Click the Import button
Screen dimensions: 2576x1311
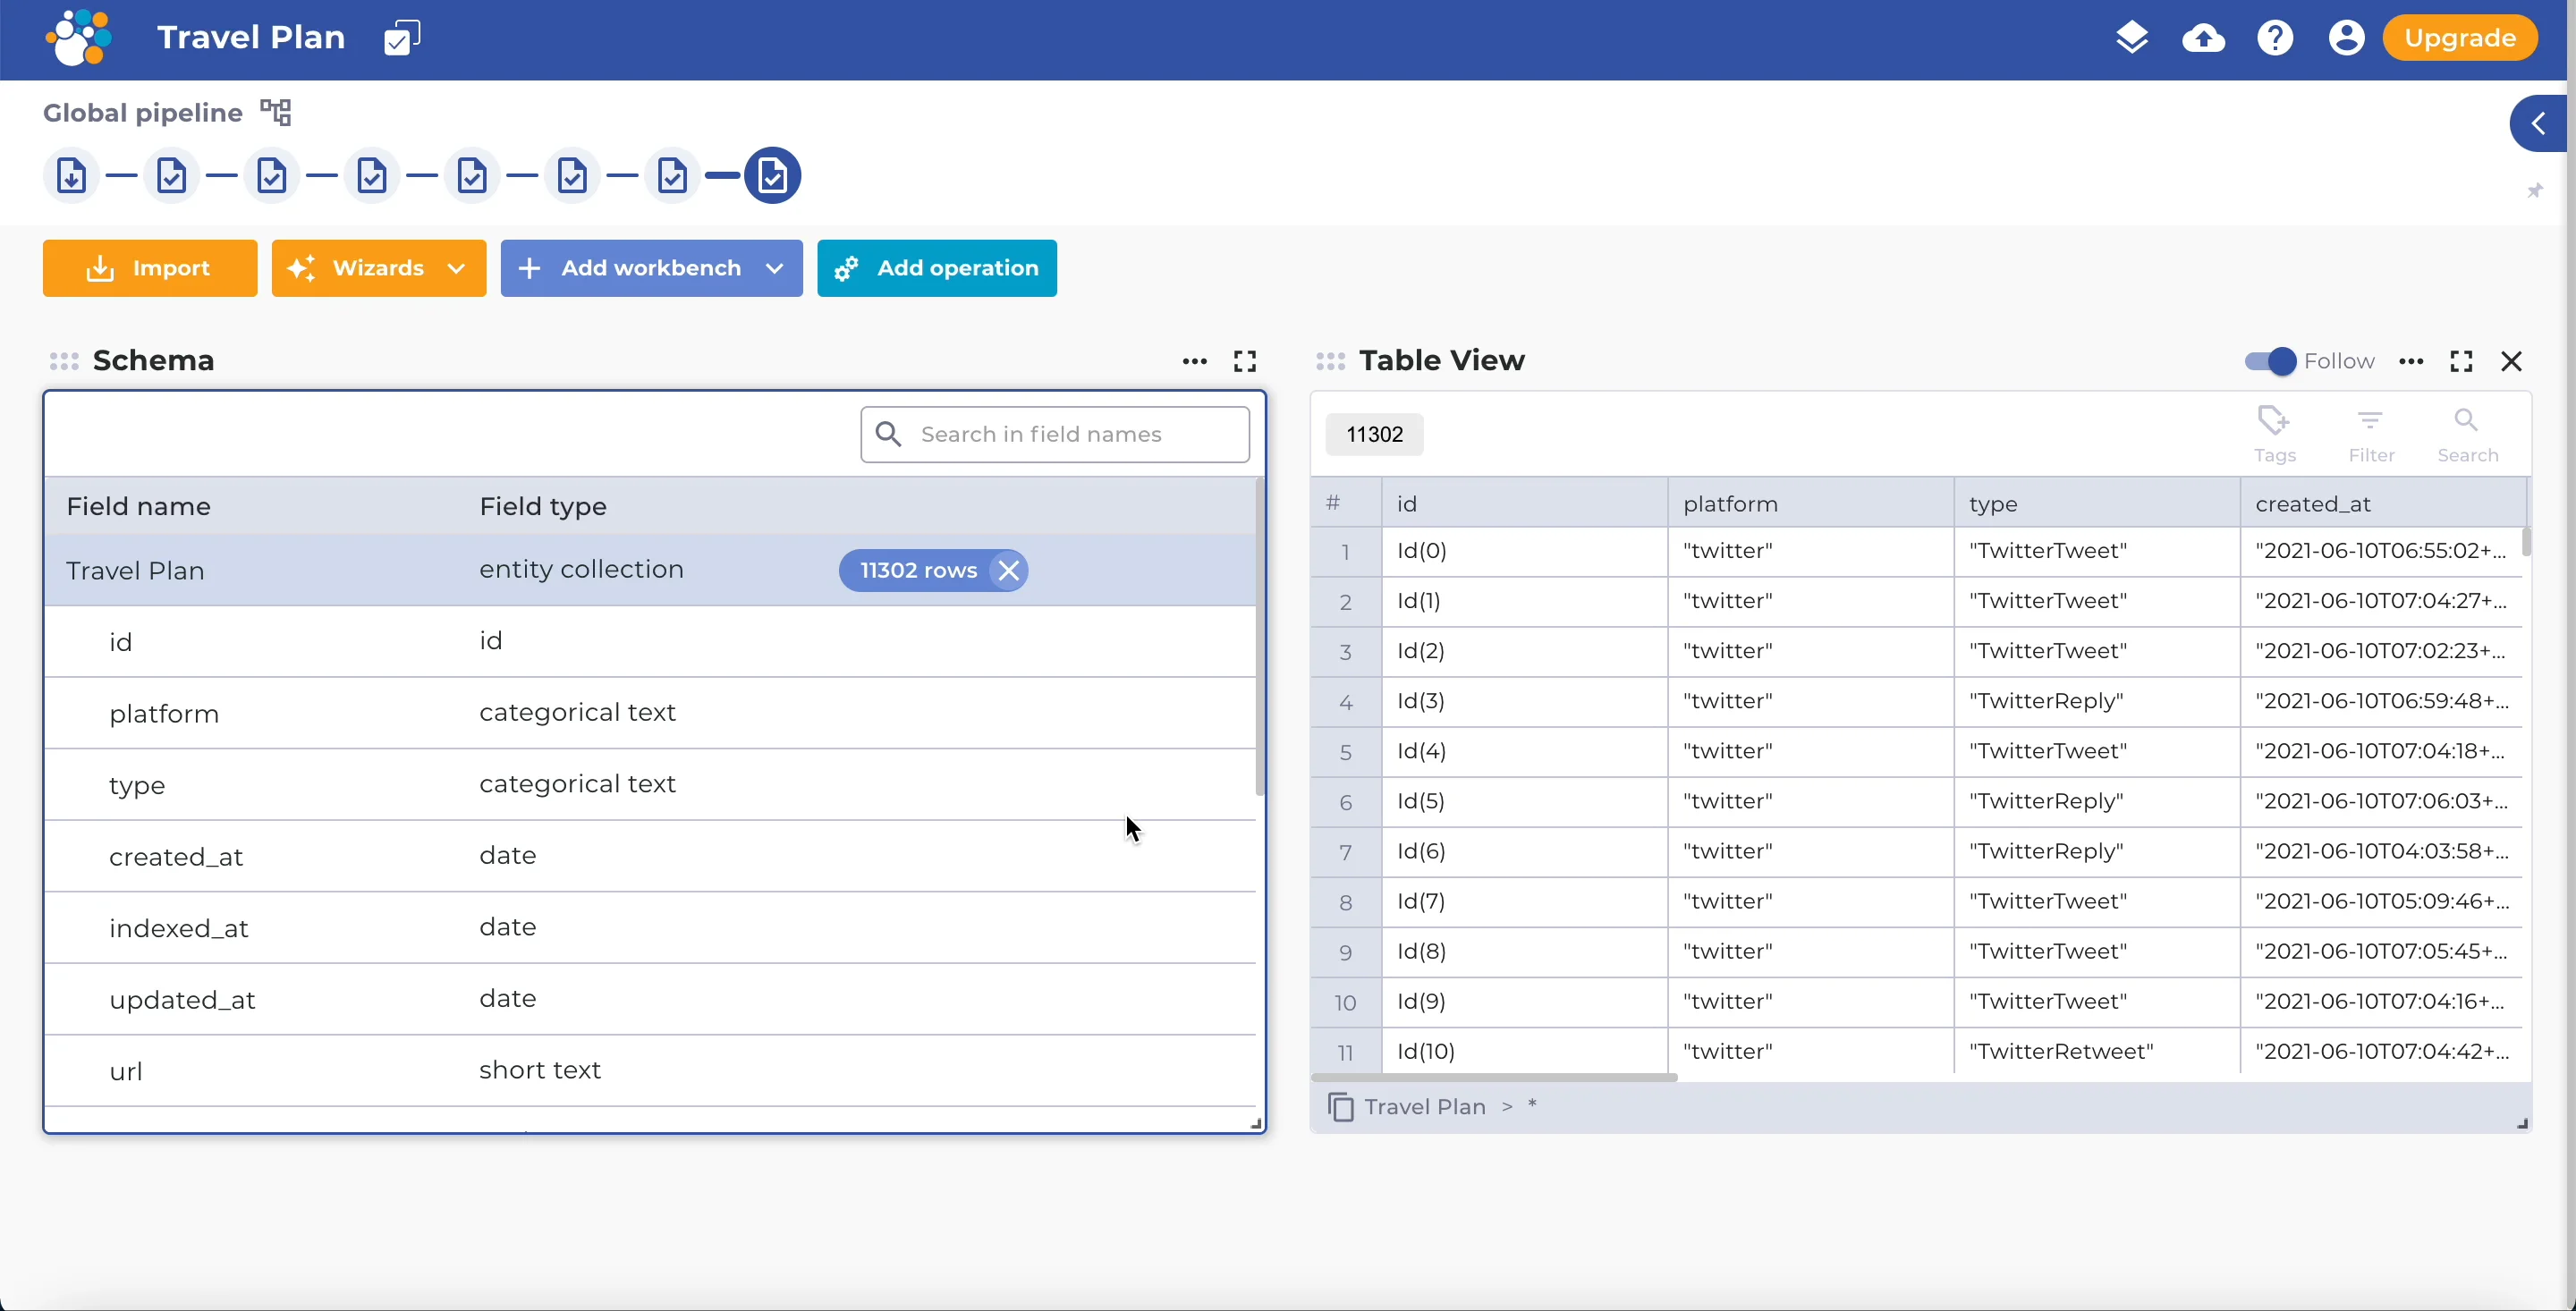point(150,268)
